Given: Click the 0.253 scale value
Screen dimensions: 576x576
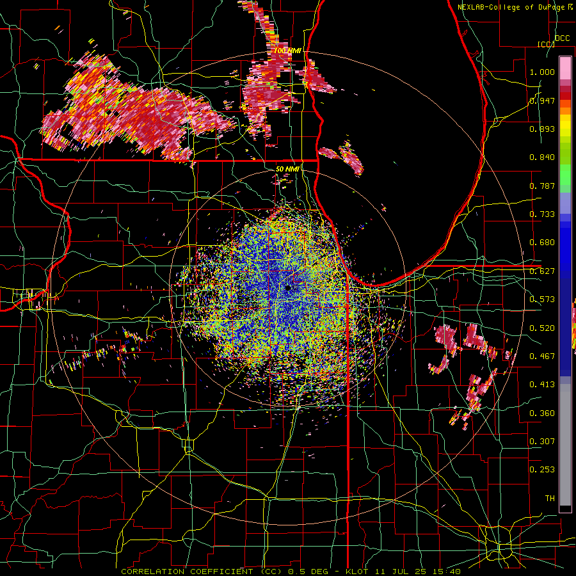Looking at the screenshot, I should (x=542, y=470).
